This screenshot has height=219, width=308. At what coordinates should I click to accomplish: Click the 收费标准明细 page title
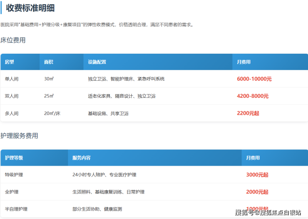(x=30, y=8)
